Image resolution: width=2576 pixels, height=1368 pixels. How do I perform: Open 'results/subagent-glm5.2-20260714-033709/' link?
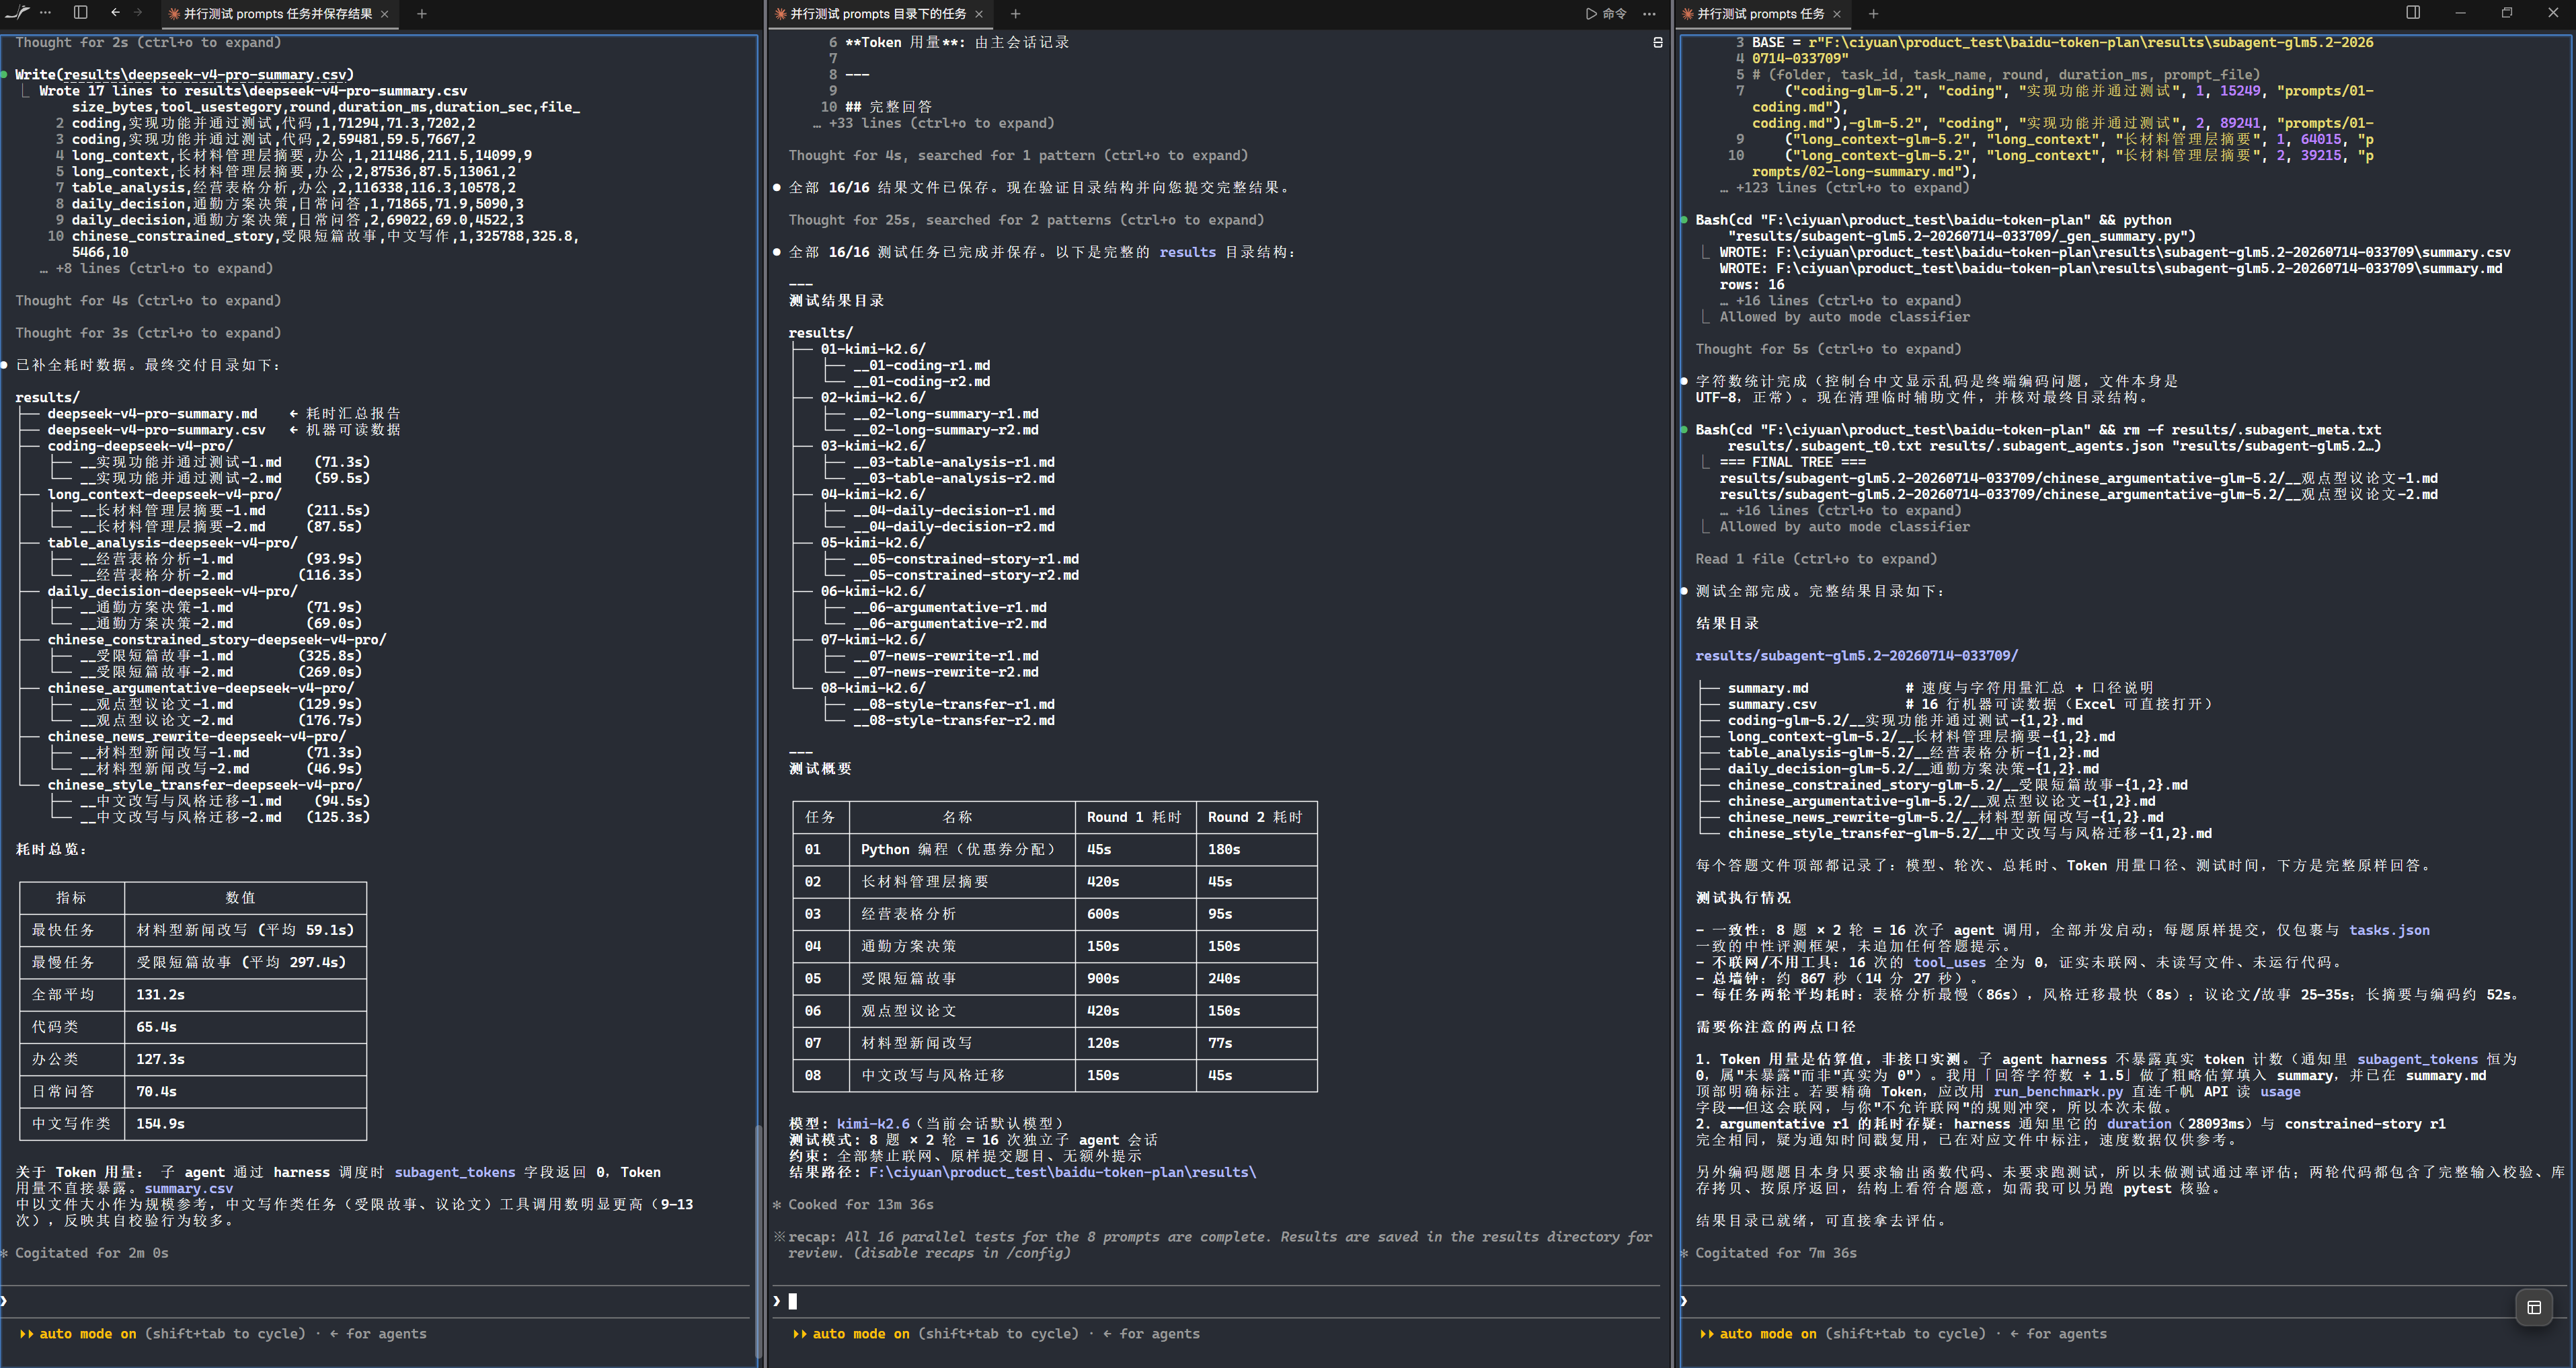(x=1857, y=656)
